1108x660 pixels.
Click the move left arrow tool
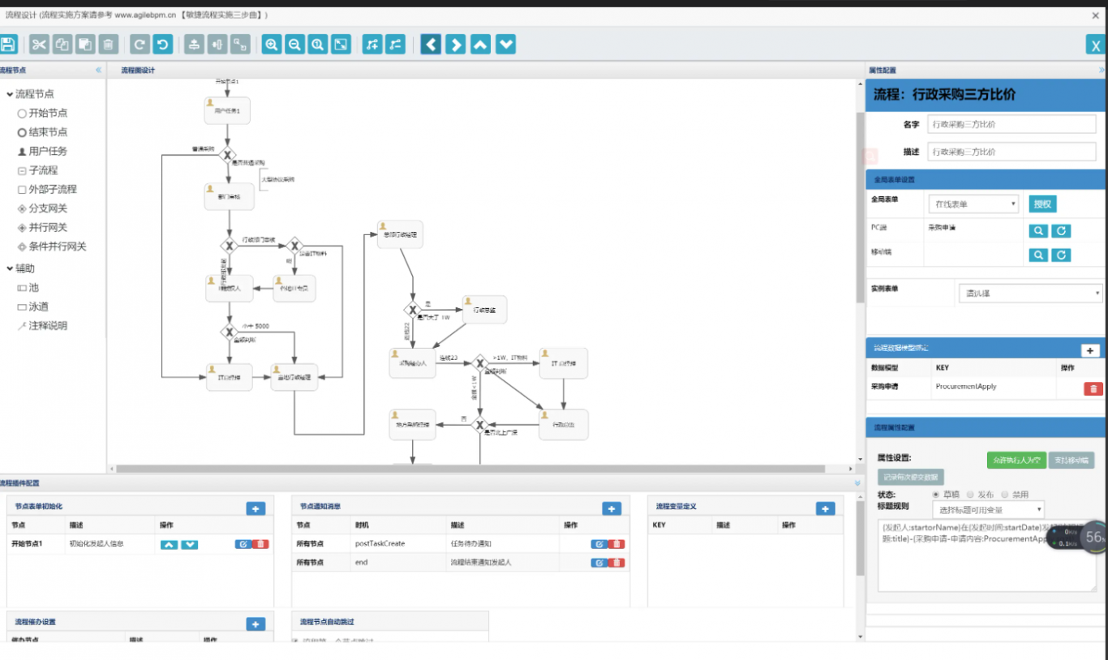(x=431, y=45)
